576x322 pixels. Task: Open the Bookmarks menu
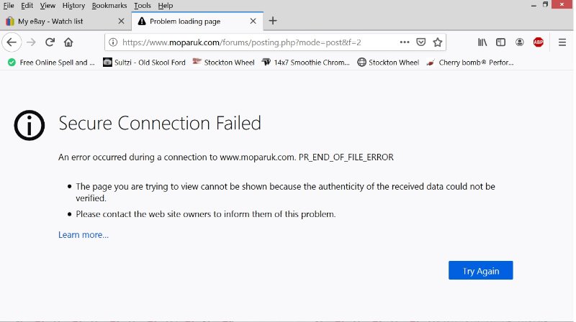(x=109, y=6)
